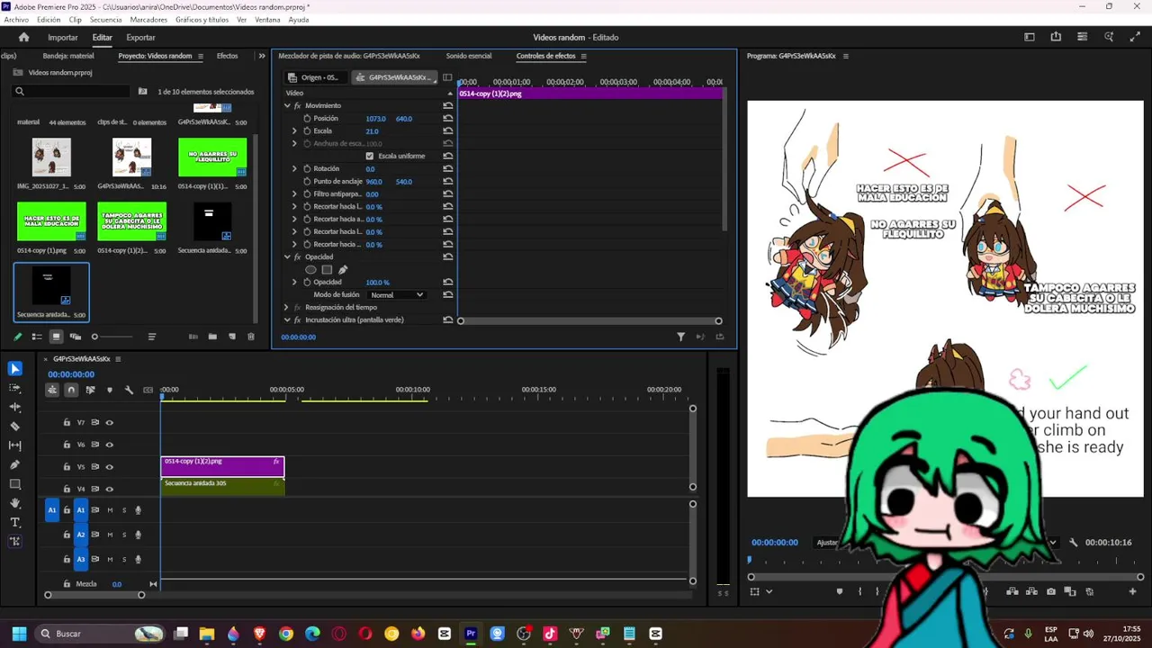Screen dimensions: 1152x648
Task: Expand the Escala parameter
Action: pos(294,130)
